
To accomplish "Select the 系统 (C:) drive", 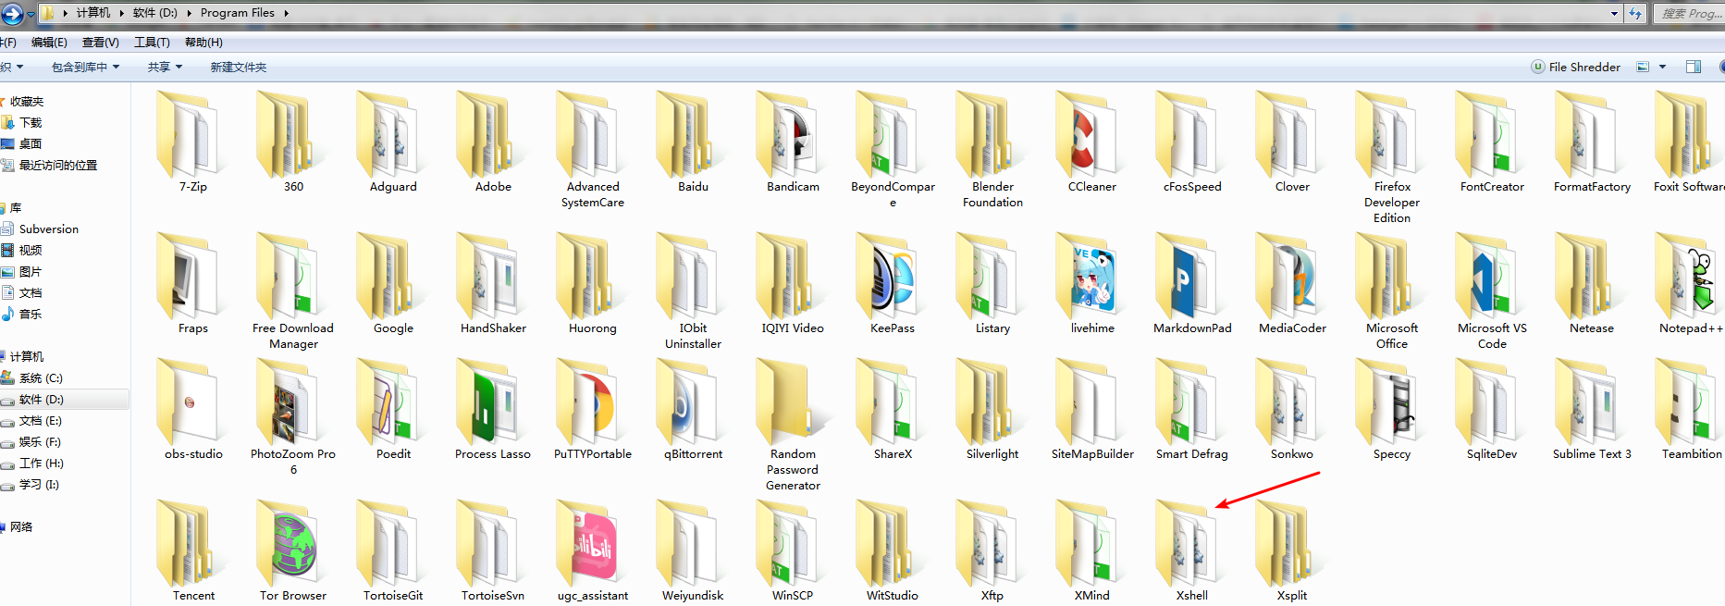I will coord(40,378).
